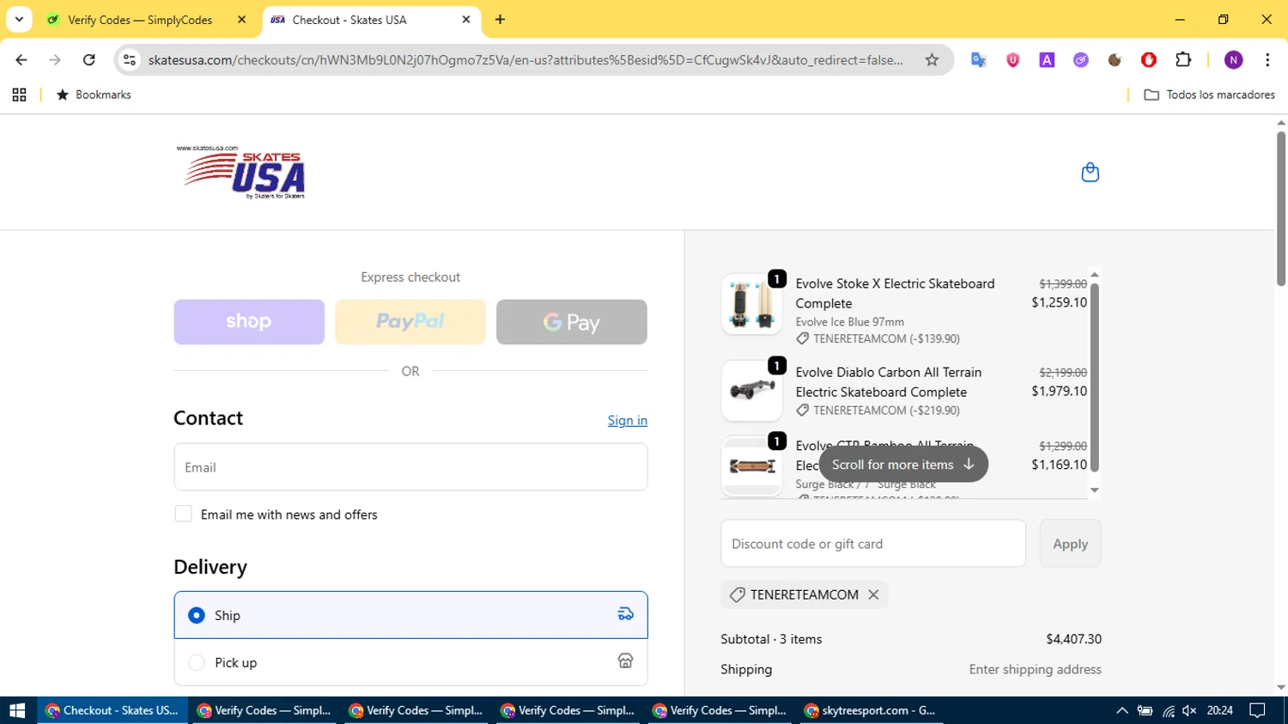
Task: Open the shopping bag cart icon
Action: tap(1090, 173)
